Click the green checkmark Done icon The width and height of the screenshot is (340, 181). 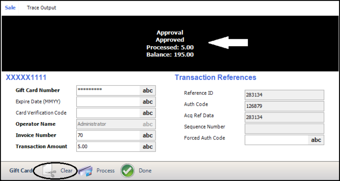127,170
